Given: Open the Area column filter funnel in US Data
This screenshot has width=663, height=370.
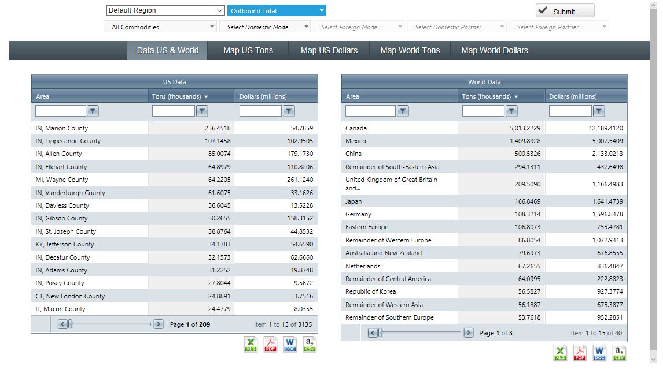Looking at the screenshot, I should (x=93, y=110).
